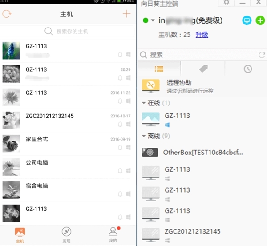Tap rose thumbnail of 家里台式

coord(11,144)
